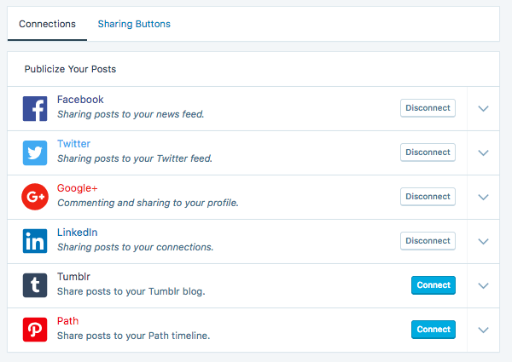The width and height of the screenshot is (512, 362).
Task: Expand the Path row chevron
Action: pos(483,330)
